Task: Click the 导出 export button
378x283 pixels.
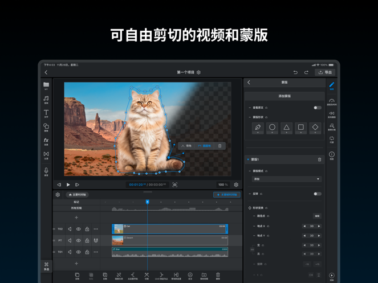Action: pyautogui.click(x=326, y=72)
